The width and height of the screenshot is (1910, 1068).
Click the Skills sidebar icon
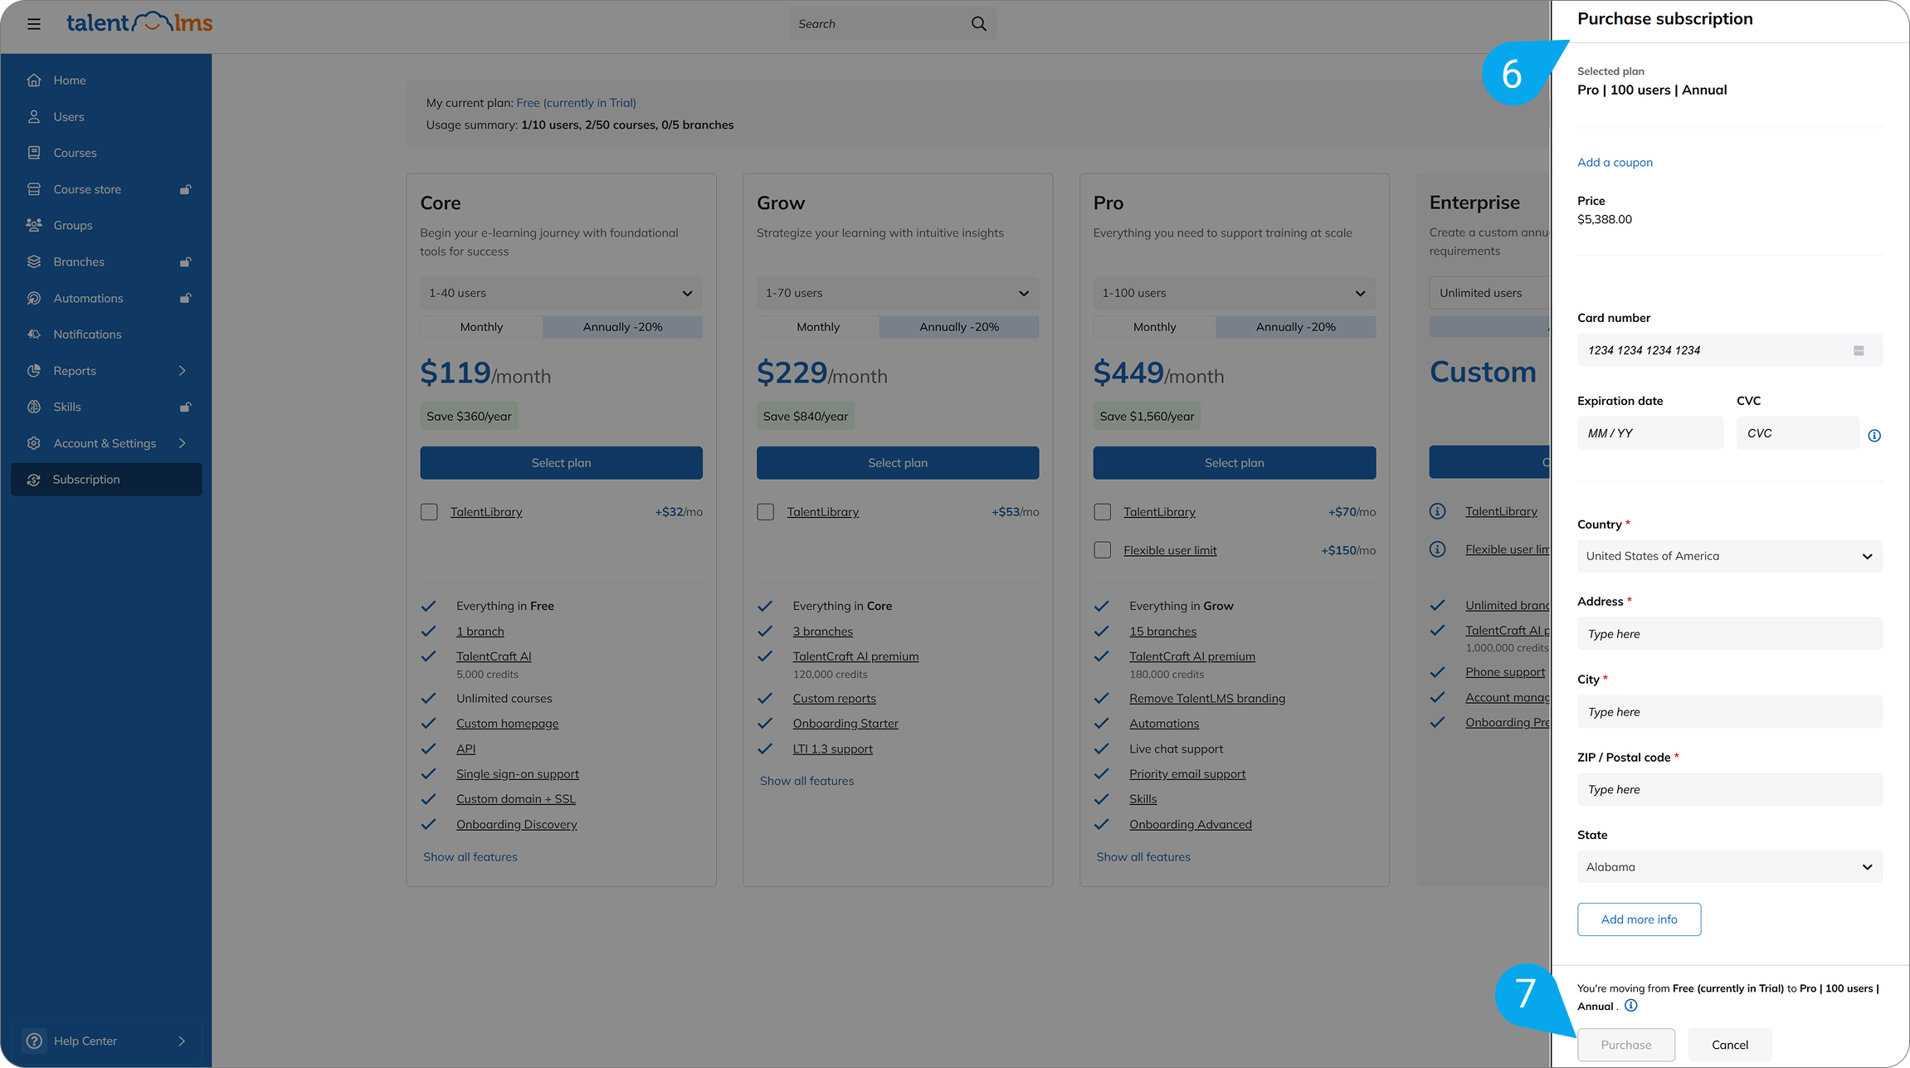tap(34, 407)
